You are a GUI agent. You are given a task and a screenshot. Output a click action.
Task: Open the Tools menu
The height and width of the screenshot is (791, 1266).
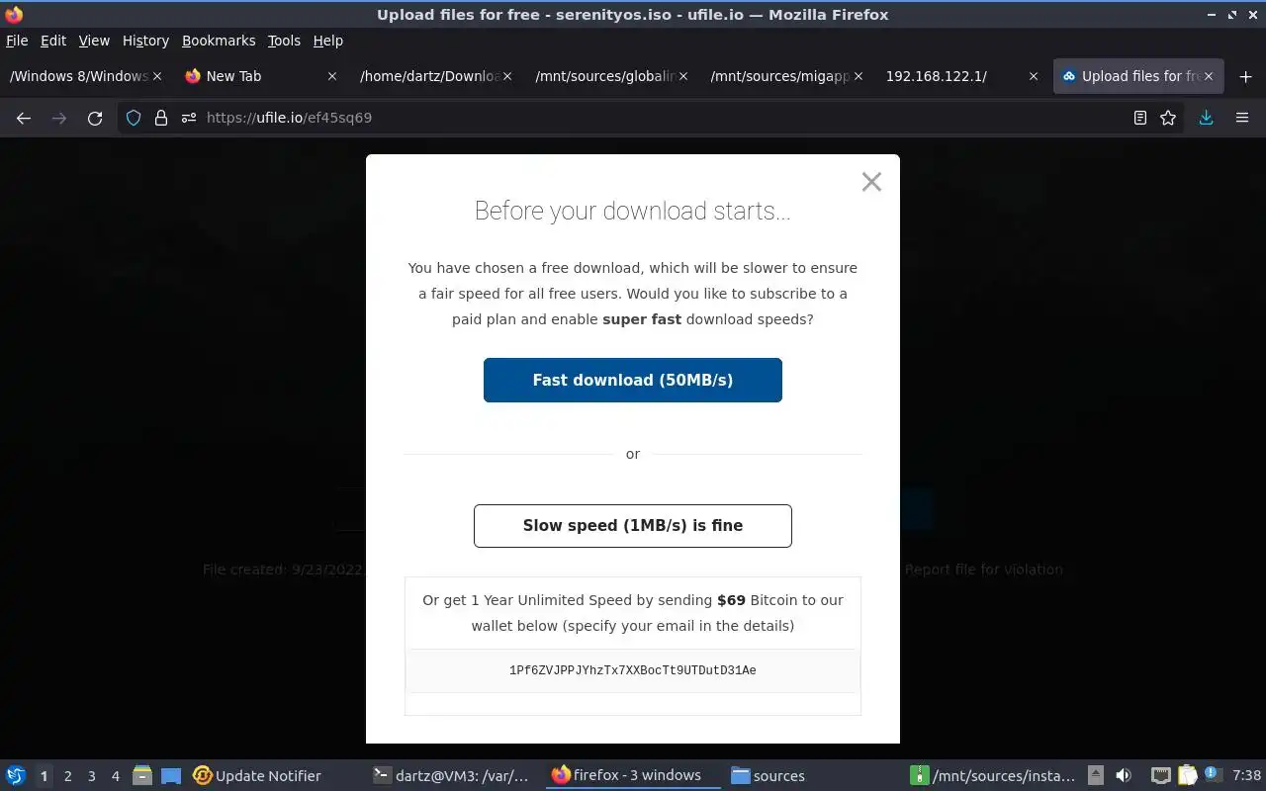(x=284, y=41)
